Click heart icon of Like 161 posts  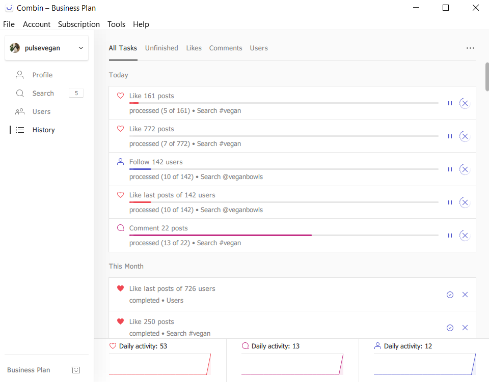pos(120,96)
